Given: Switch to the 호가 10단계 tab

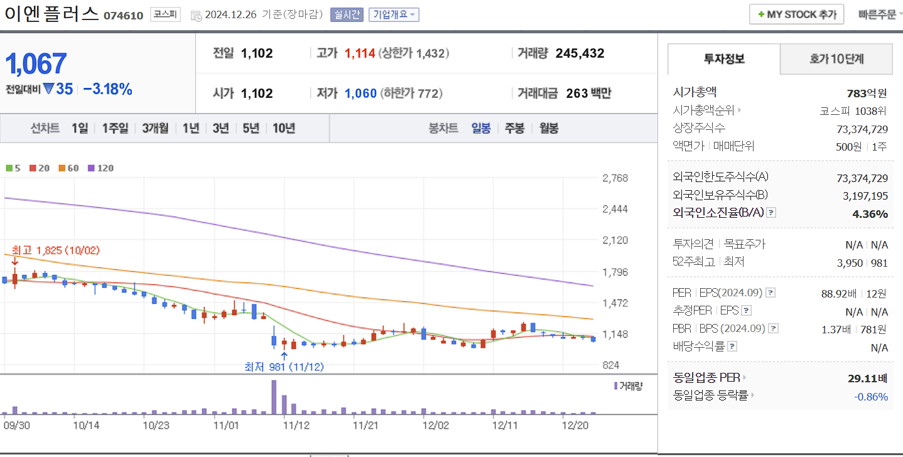Looking at the screenshot, I should tap(836, 58).
